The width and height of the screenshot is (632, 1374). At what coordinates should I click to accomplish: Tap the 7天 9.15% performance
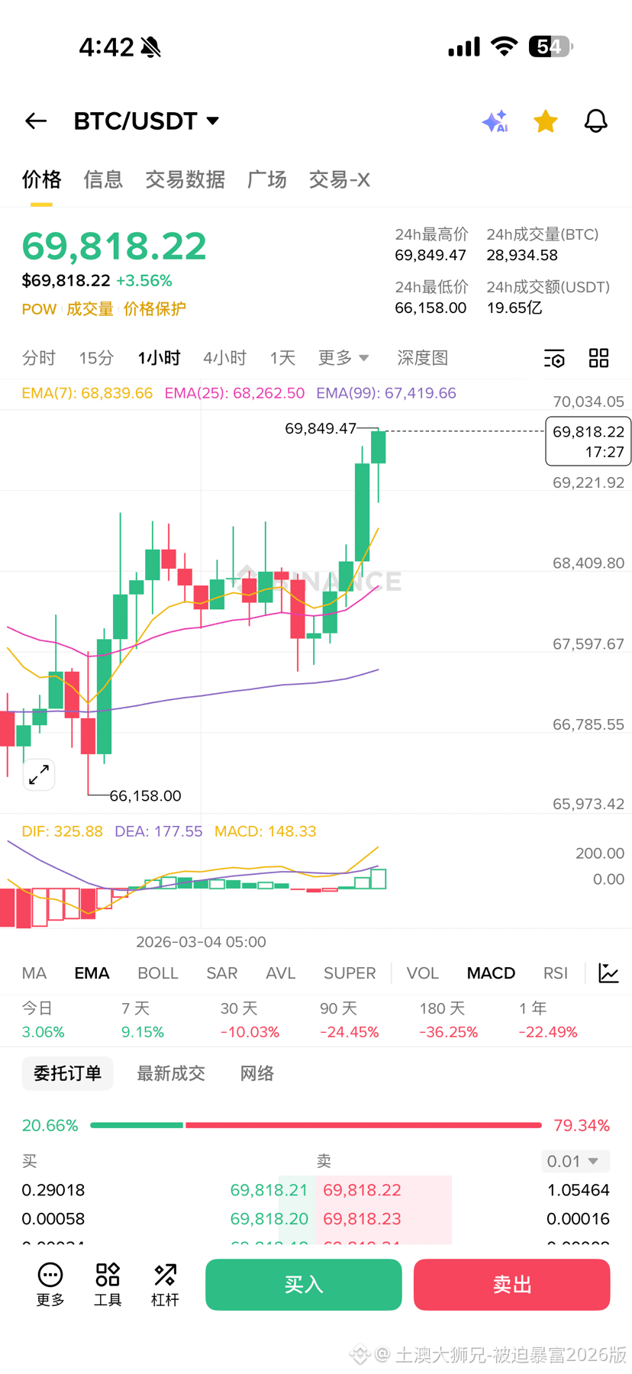point(143,1021)
